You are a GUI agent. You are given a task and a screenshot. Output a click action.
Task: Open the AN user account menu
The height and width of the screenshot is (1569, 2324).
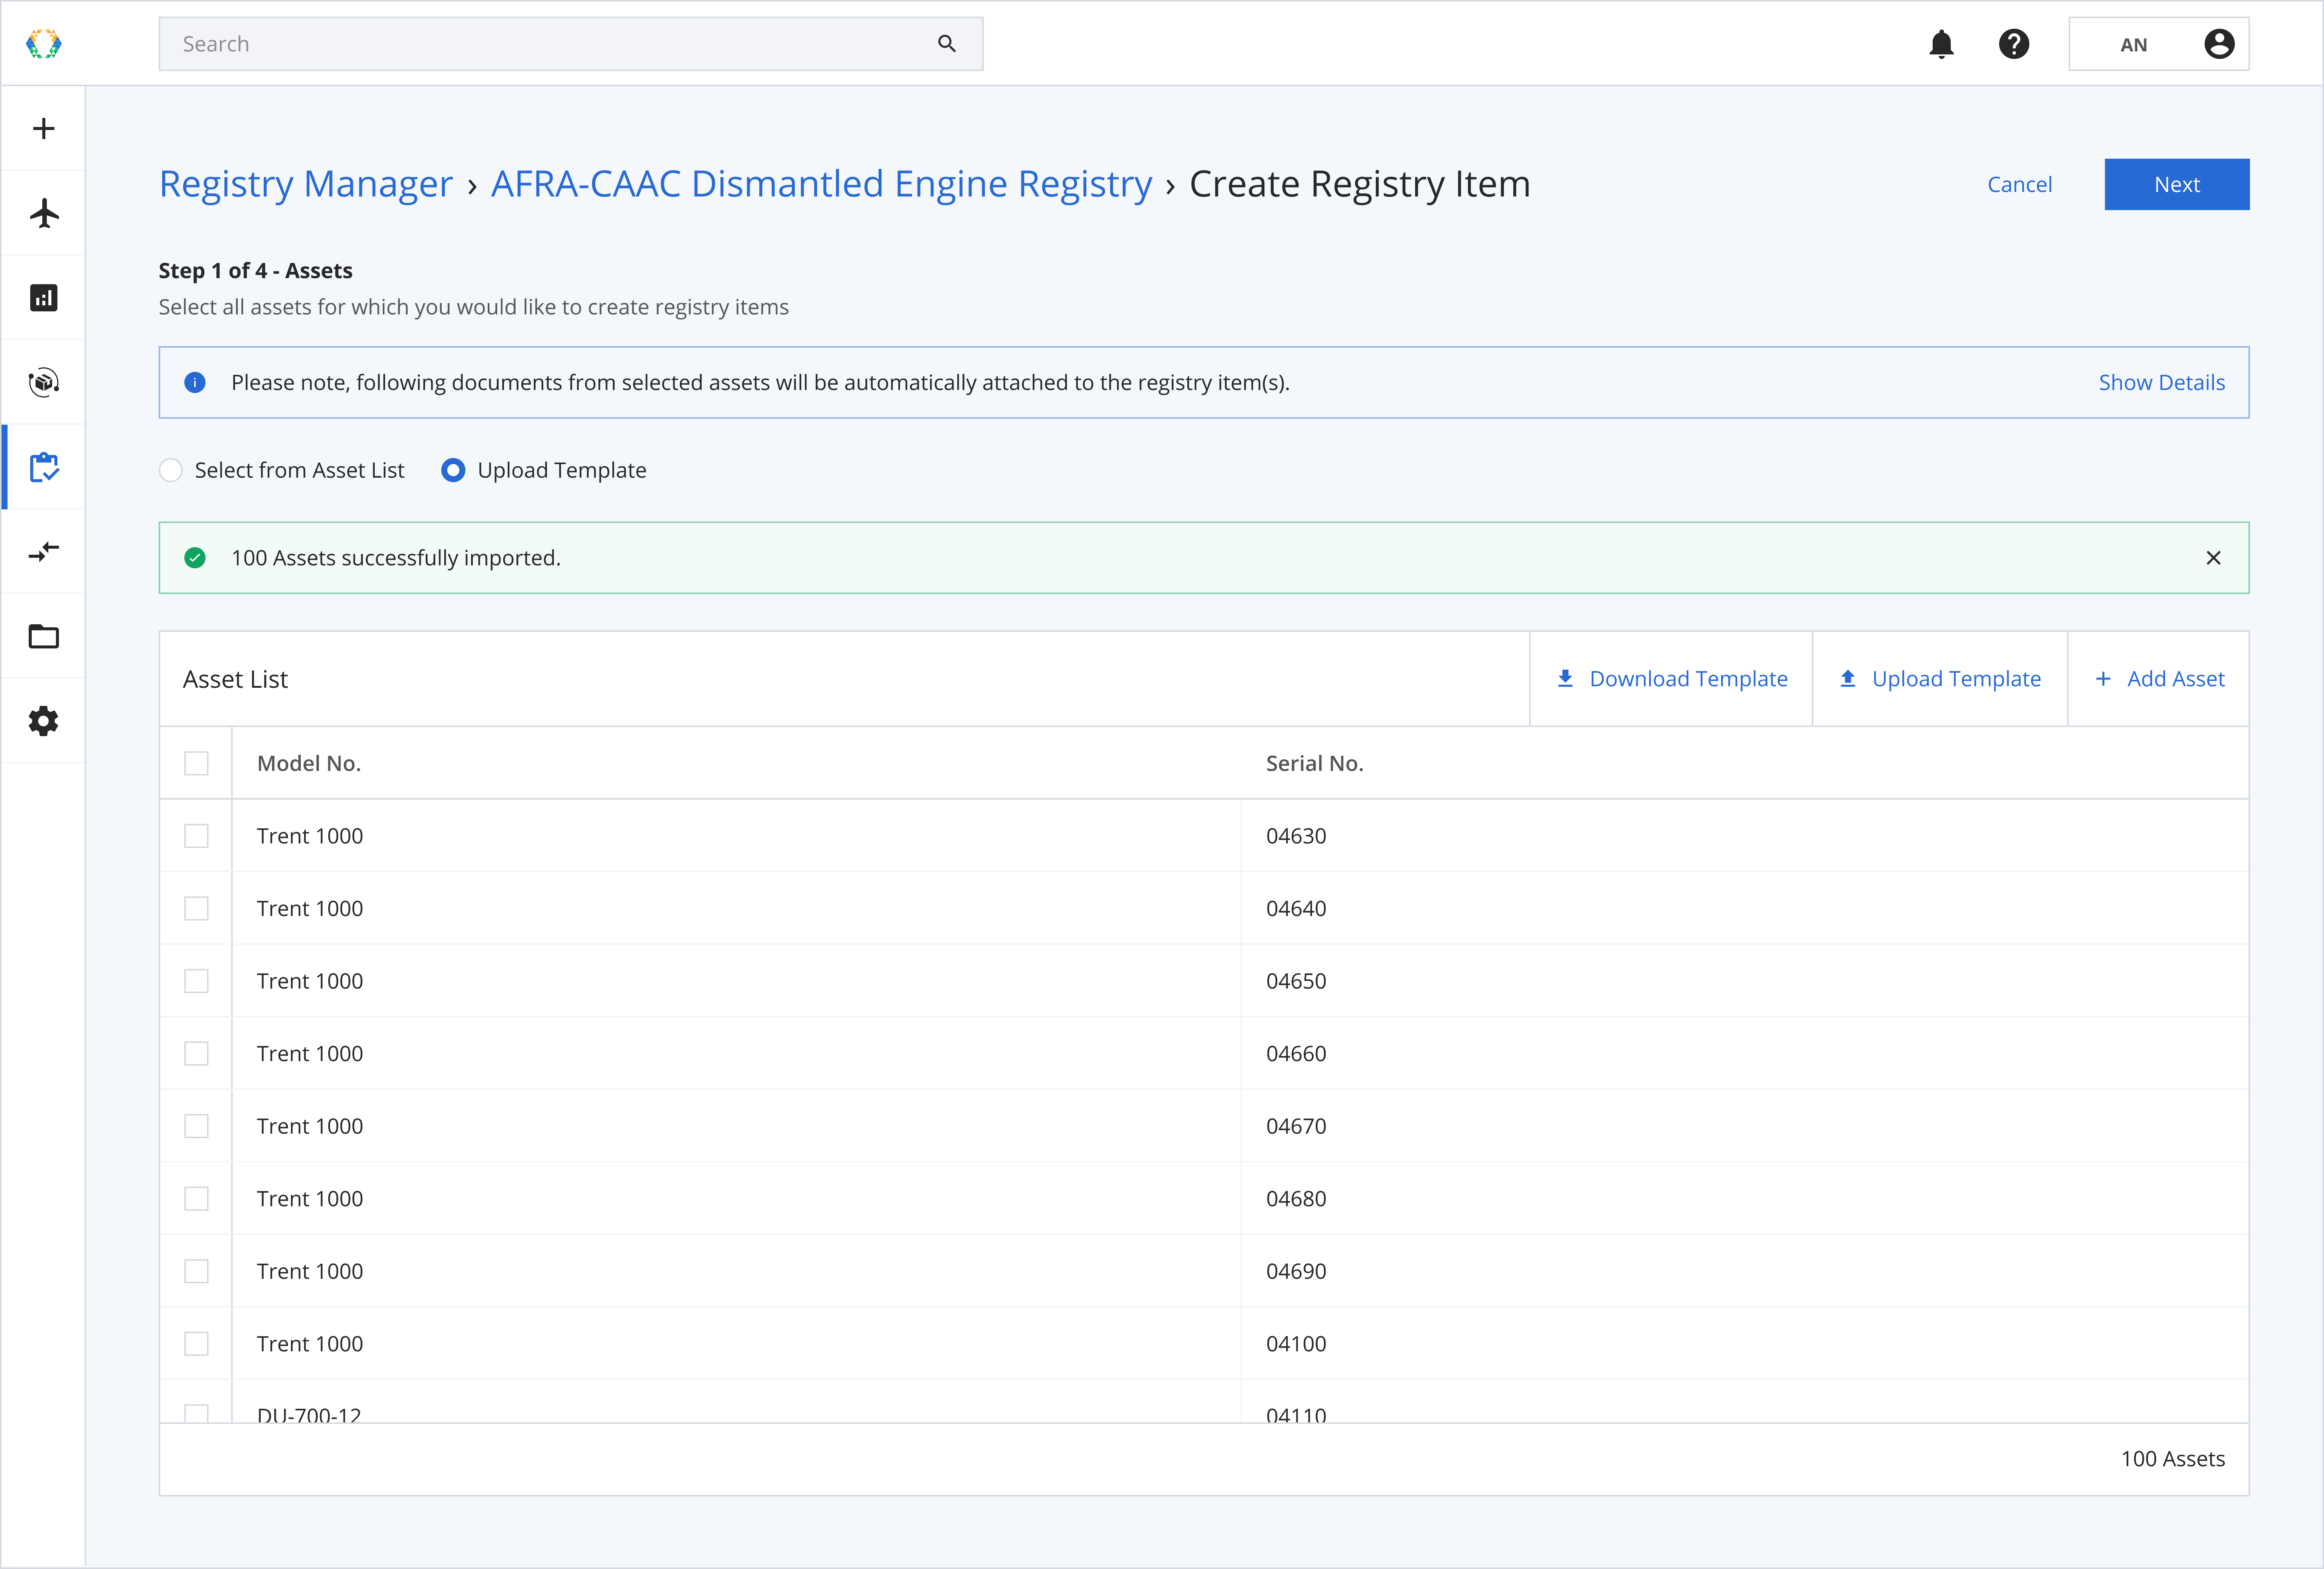point(2158,44)
